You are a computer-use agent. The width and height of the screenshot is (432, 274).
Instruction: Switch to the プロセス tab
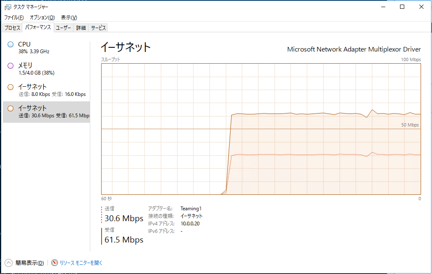(x=12, y=28)
